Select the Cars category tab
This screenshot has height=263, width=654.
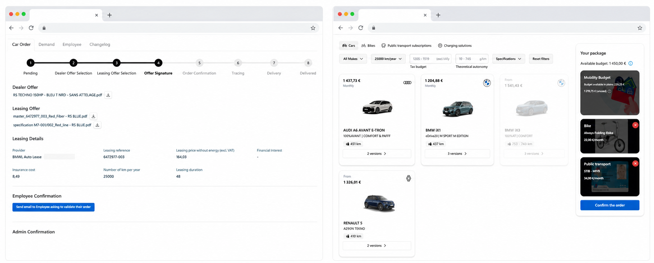tap(349, 46)
